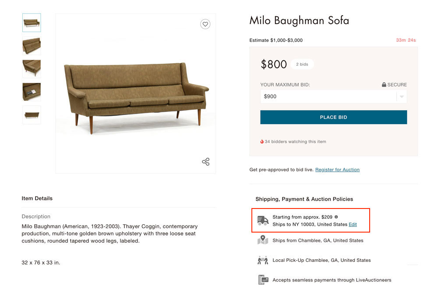
Task: Select the third sofa thumbnail
Action: (32, 69)
